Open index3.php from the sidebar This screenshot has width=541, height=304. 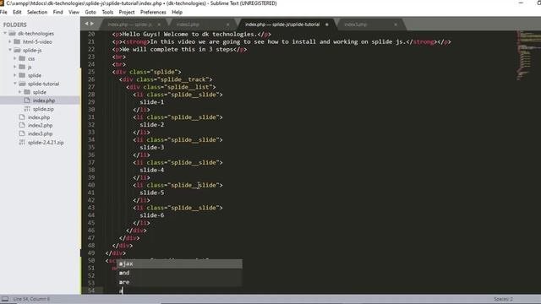(x=40, y=133)
